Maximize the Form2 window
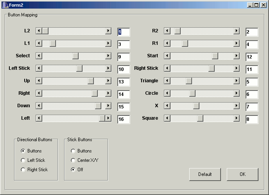Image resolution: width=269 pixels, height=195 pixels. coord(256,5)
